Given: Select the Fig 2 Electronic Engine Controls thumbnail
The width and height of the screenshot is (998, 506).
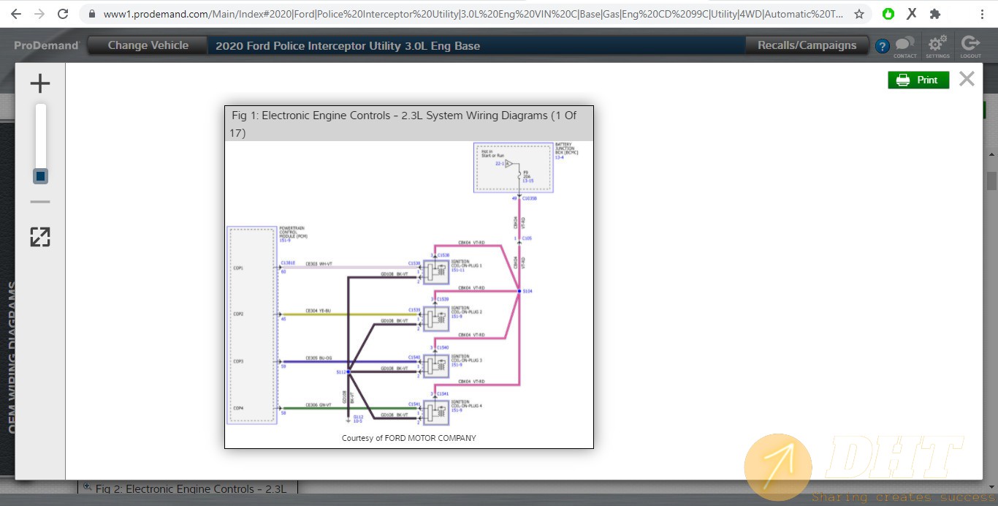Looking at the screenshot, I should (x=188, y=488).
